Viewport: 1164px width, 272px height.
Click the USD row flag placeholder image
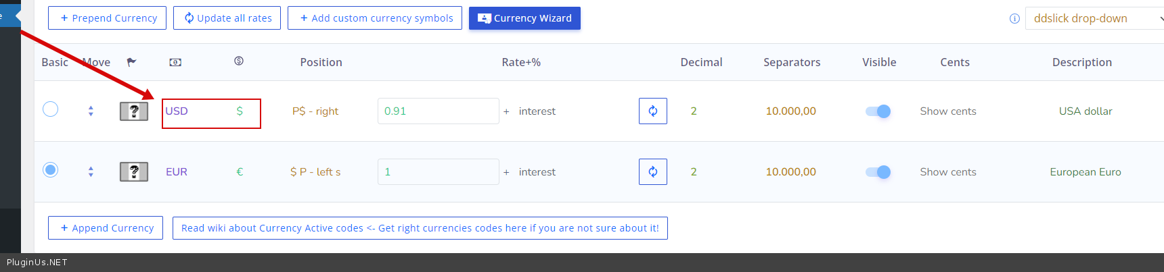pos(134,111)
